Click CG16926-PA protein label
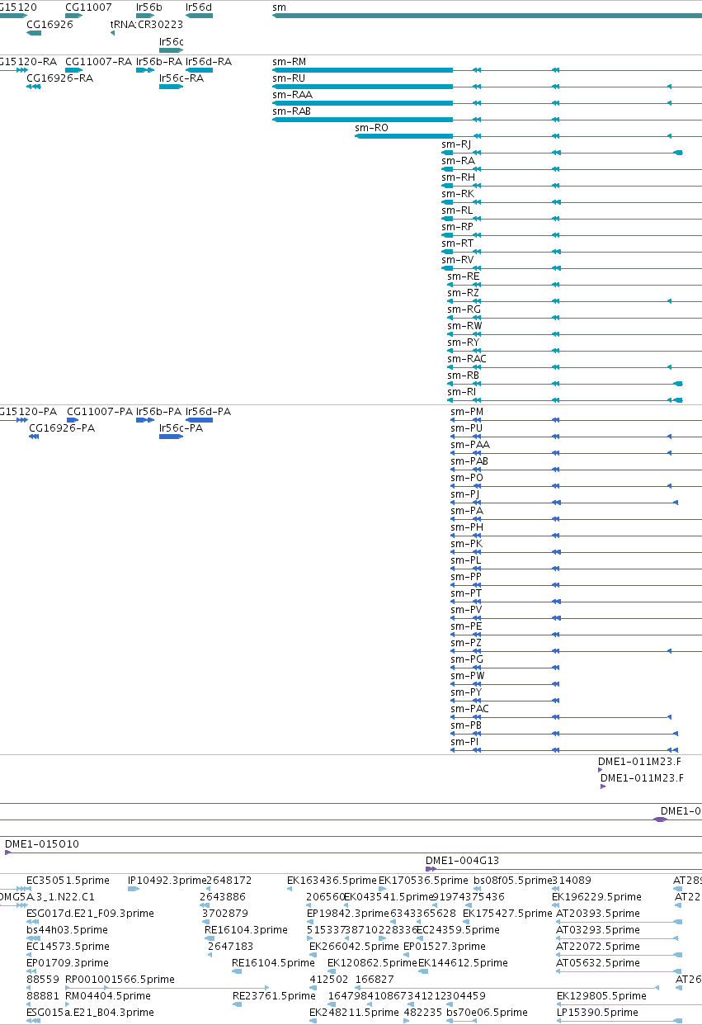 [x=62, y=427]
